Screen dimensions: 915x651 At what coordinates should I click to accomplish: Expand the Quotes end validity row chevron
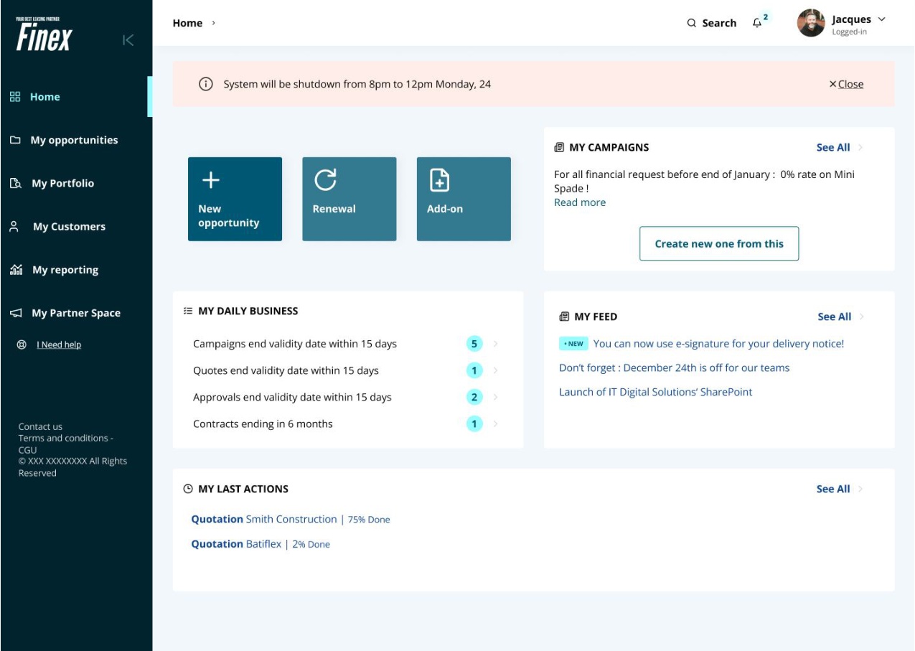496,370
